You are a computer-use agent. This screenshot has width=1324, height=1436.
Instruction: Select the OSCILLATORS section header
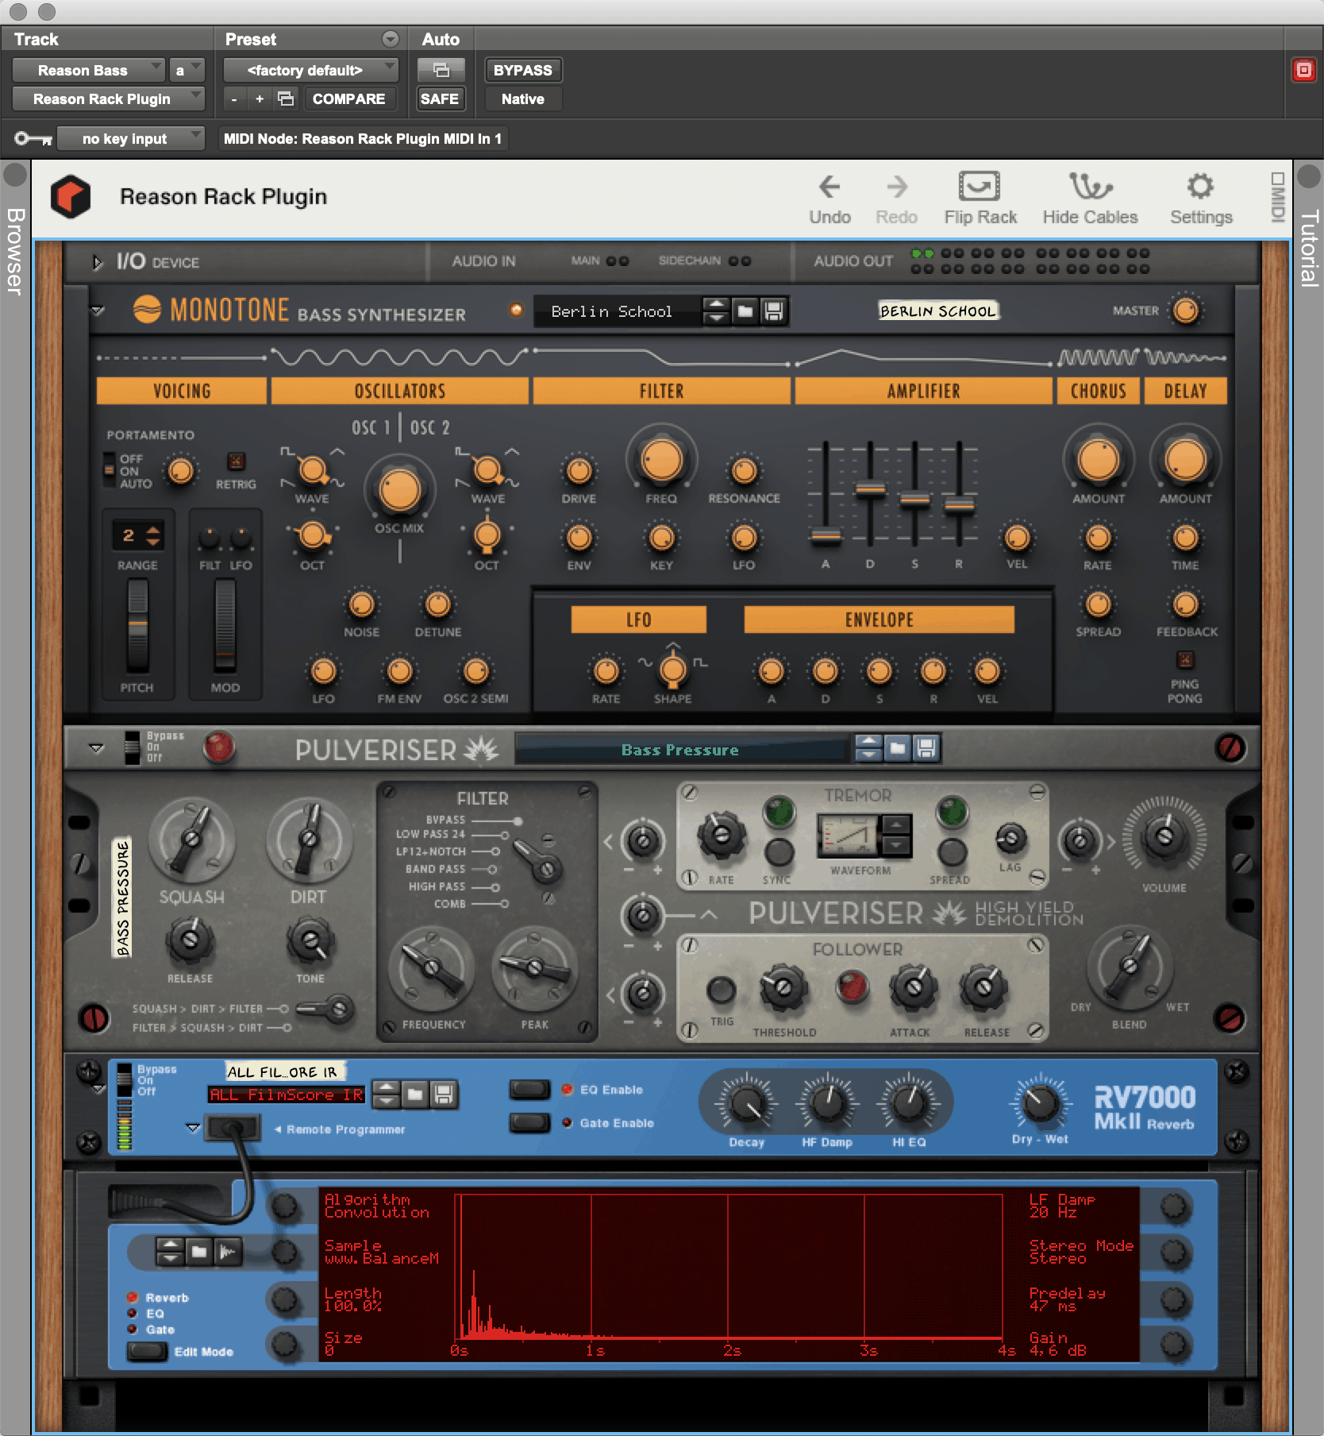pos(399,391)
